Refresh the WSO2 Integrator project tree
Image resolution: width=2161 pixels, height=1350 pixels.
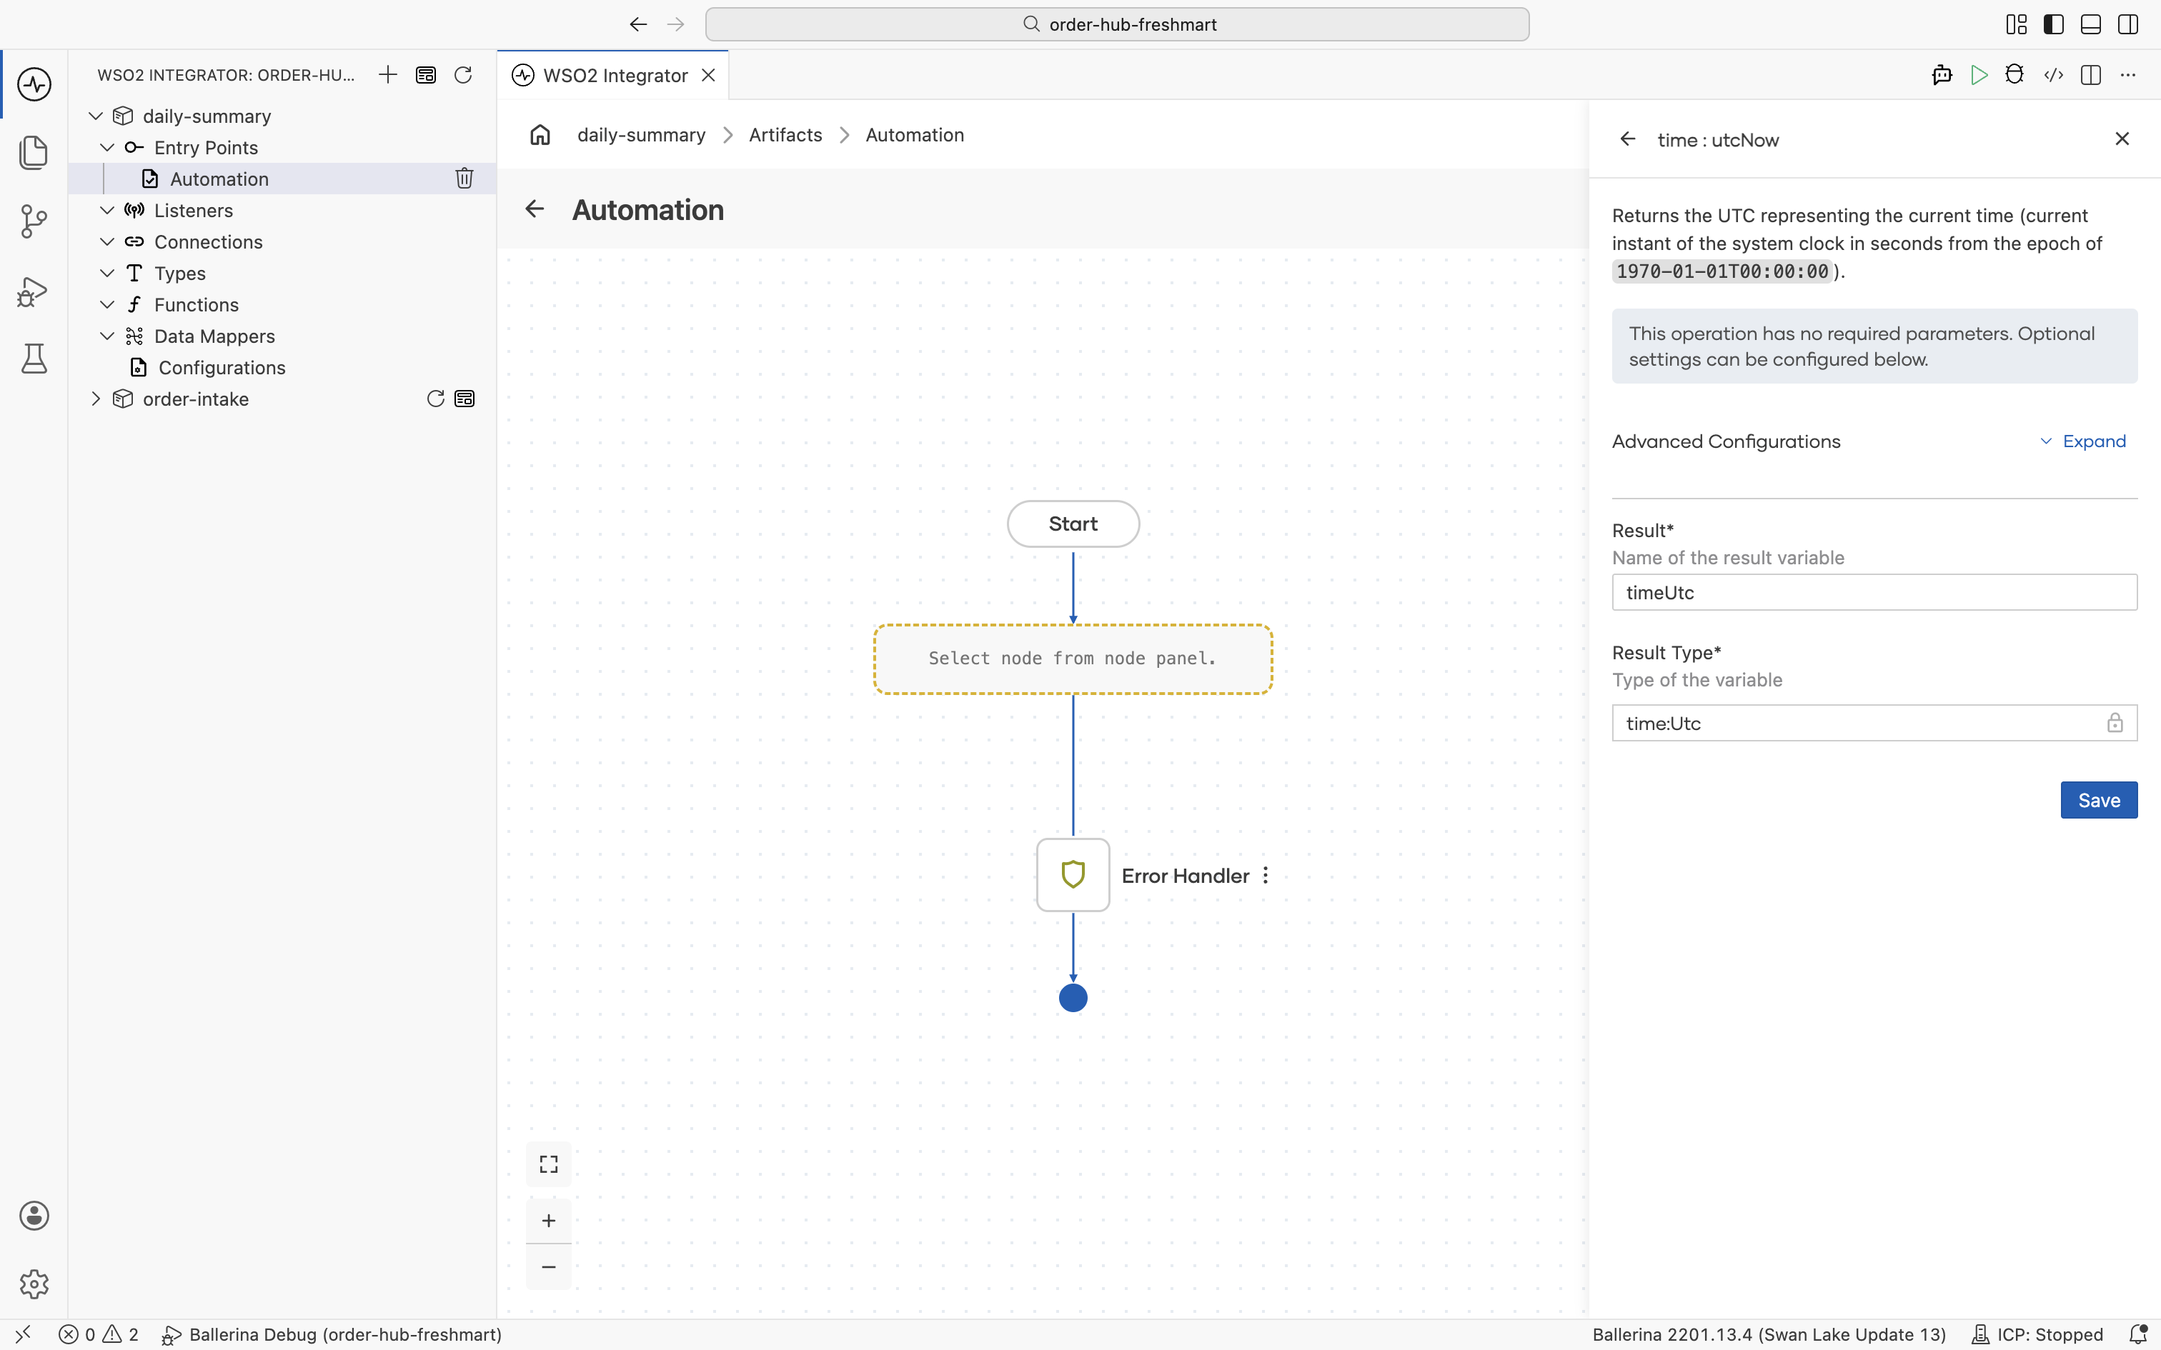coord(462,75)
